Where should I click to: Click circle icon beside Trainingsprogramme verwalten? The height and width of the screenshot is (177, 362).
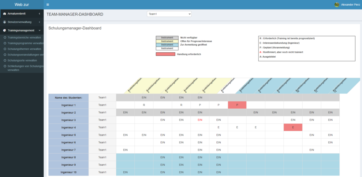(x=5, y=43)
